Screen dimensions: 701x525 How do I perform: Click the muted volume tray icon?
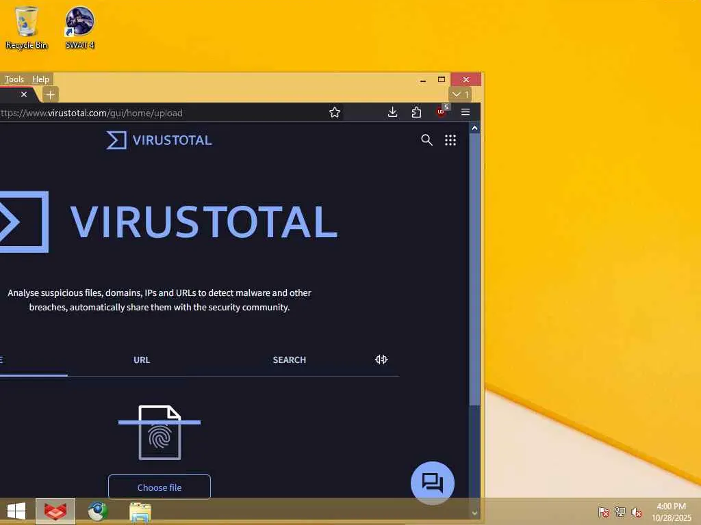point(636,512)
